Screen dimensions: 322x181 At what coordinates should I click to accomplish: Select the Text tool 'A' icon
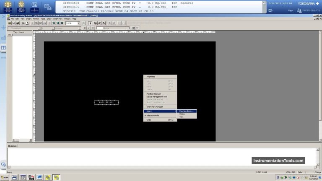104,23
